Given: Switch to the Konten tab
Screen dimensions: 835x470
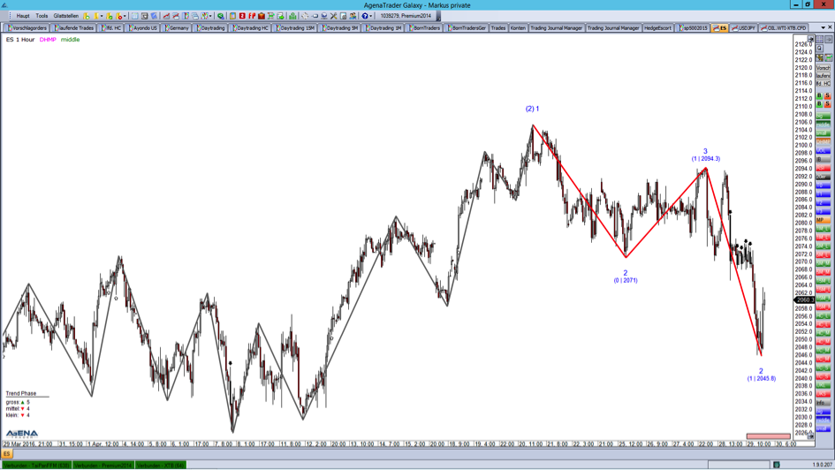Looking at the screenshot, I should pyautogui.click(x=518, y=27).
